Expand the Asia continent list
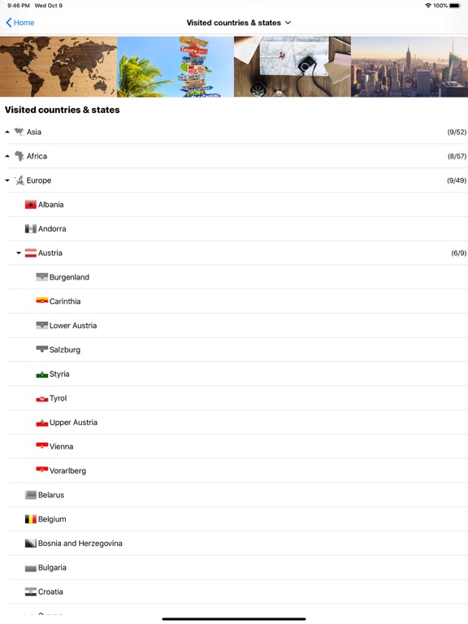The width and height of the screenshot is (468, 624). (x=7, y=132)
